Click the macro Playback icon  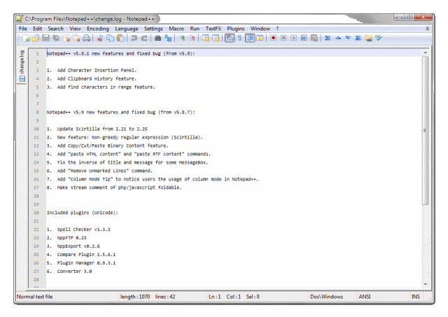(x=294, y=38)
